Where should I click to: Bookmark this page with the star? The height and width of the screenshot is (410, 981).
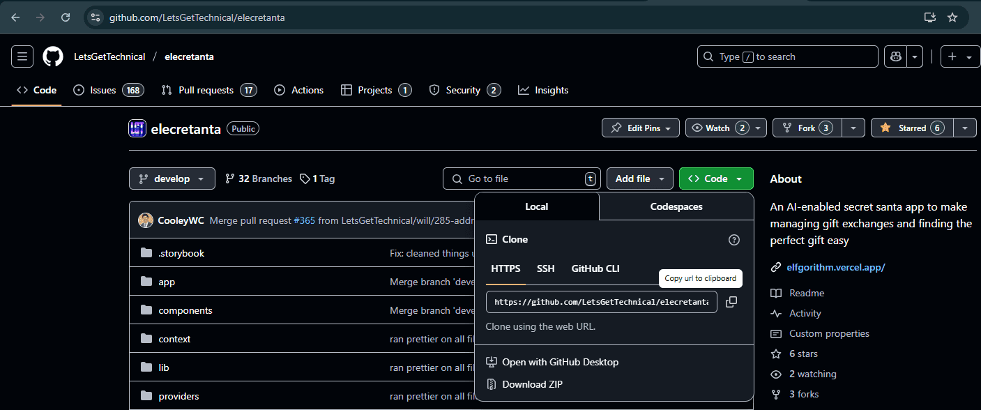point(952,17)
